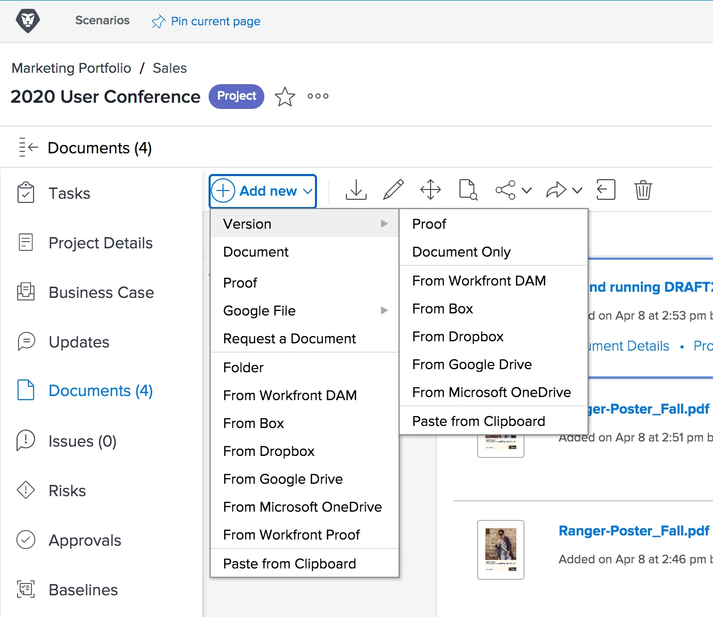The image size is (713, 617).
Task: Open the Risks section label
Action: click(x=67, y=491)
